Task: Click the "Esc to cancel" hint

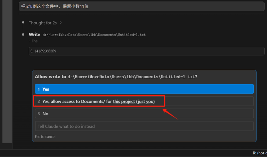Action: coord(45,137)
